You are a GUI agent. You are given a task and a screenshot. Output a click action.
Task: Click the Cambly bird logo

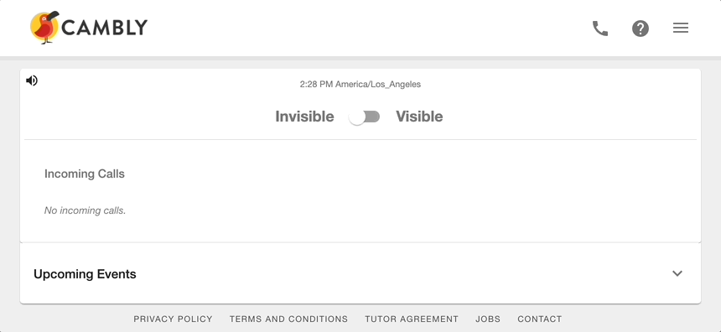44,28
